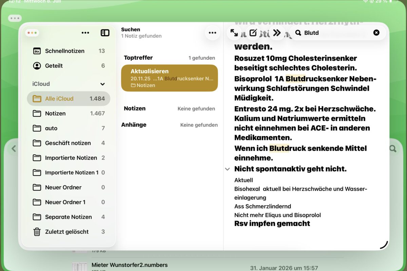This screenshot has width=407, height=271.
Task: Open the Importierte Notizen 1 folder
Action: pyautogui.click(x=69, y=172)
